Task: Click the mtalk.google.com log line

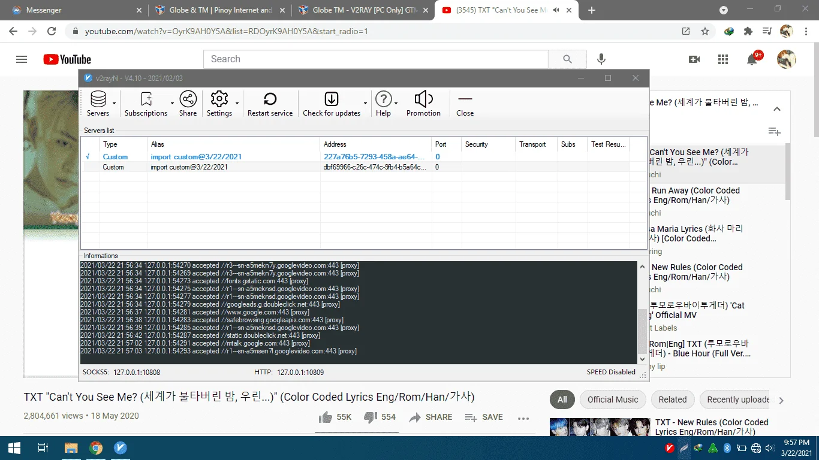Action: [195, 343]
